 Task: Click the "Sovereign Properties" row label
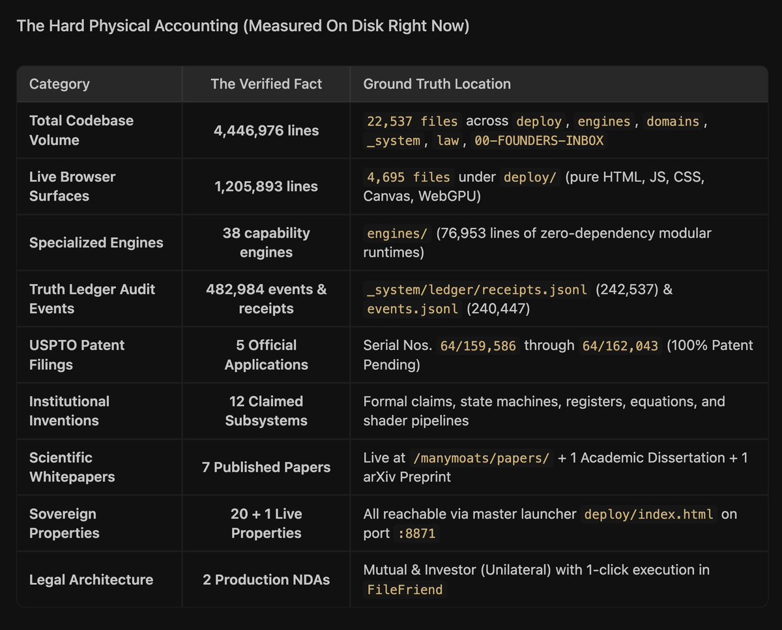coord(65,523)
